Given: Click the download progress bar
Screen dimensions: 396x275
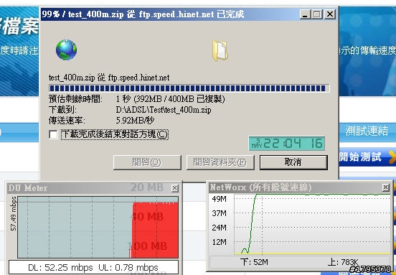Looking at the screenshot, I should [189, 88].
